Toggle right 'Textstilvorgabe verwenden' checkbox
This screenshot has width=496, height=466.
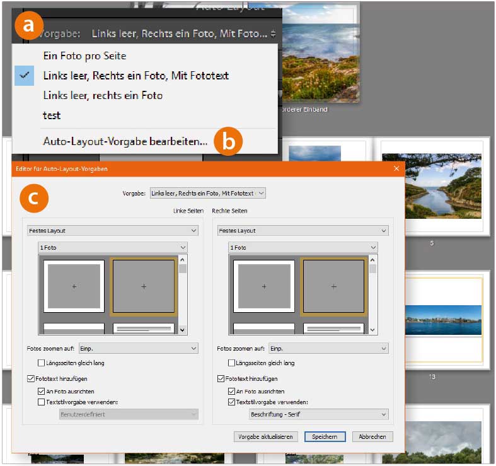231,402
